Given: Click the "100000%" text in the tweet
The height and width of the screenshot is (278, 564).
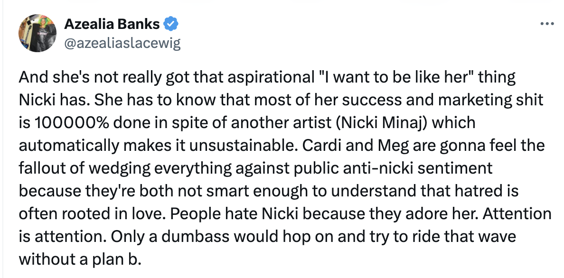Looking at the screenshot, I should tap(72, 123).
